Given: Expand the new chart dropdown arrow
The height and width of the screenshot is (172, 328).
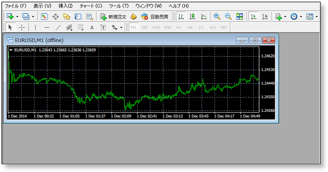Looking at the screenshot, I should click(x=17, y=16).
